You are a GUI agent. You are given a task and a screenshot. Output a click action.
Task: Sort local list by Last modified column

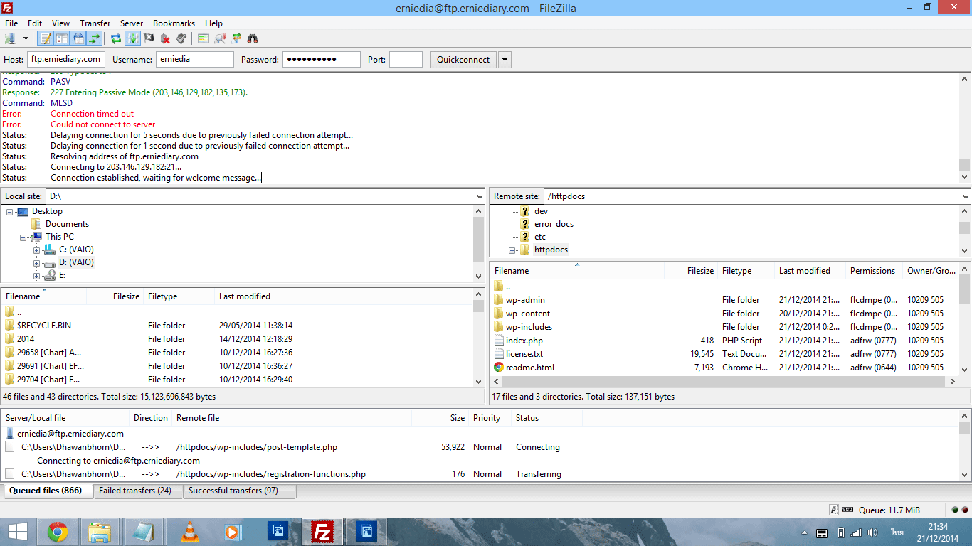point(257,296)
